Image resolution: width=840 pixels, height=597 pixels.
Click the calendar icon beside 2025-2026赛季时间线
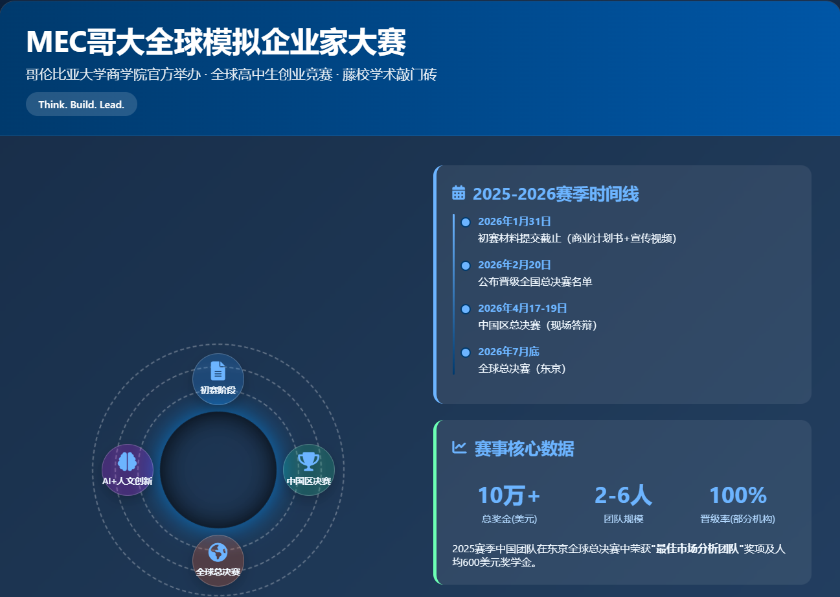459,193
